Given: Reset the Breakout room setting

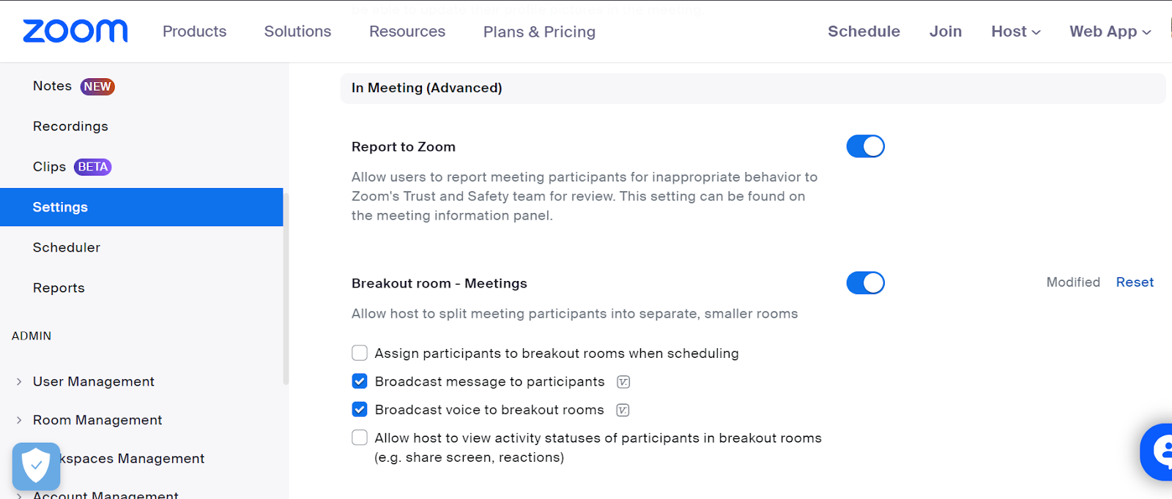Looking at the screenshot, I should pyautogui.click(x=1135, y=282).
